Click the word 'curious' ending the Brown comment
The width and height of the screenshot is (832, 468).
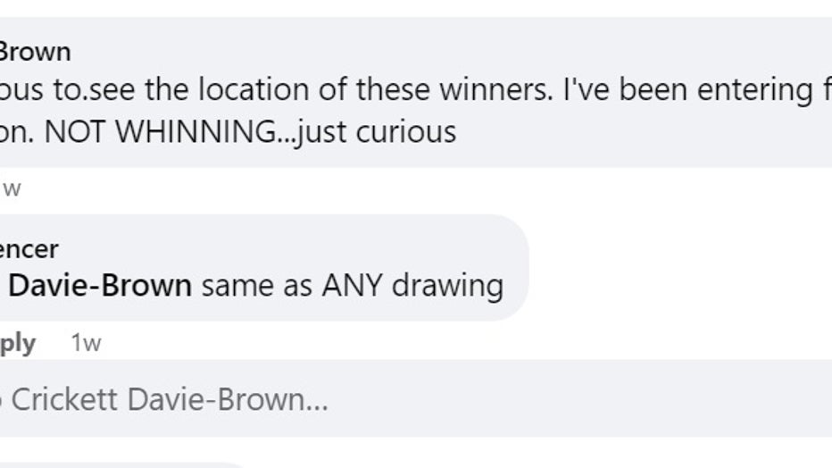(406, 132)
